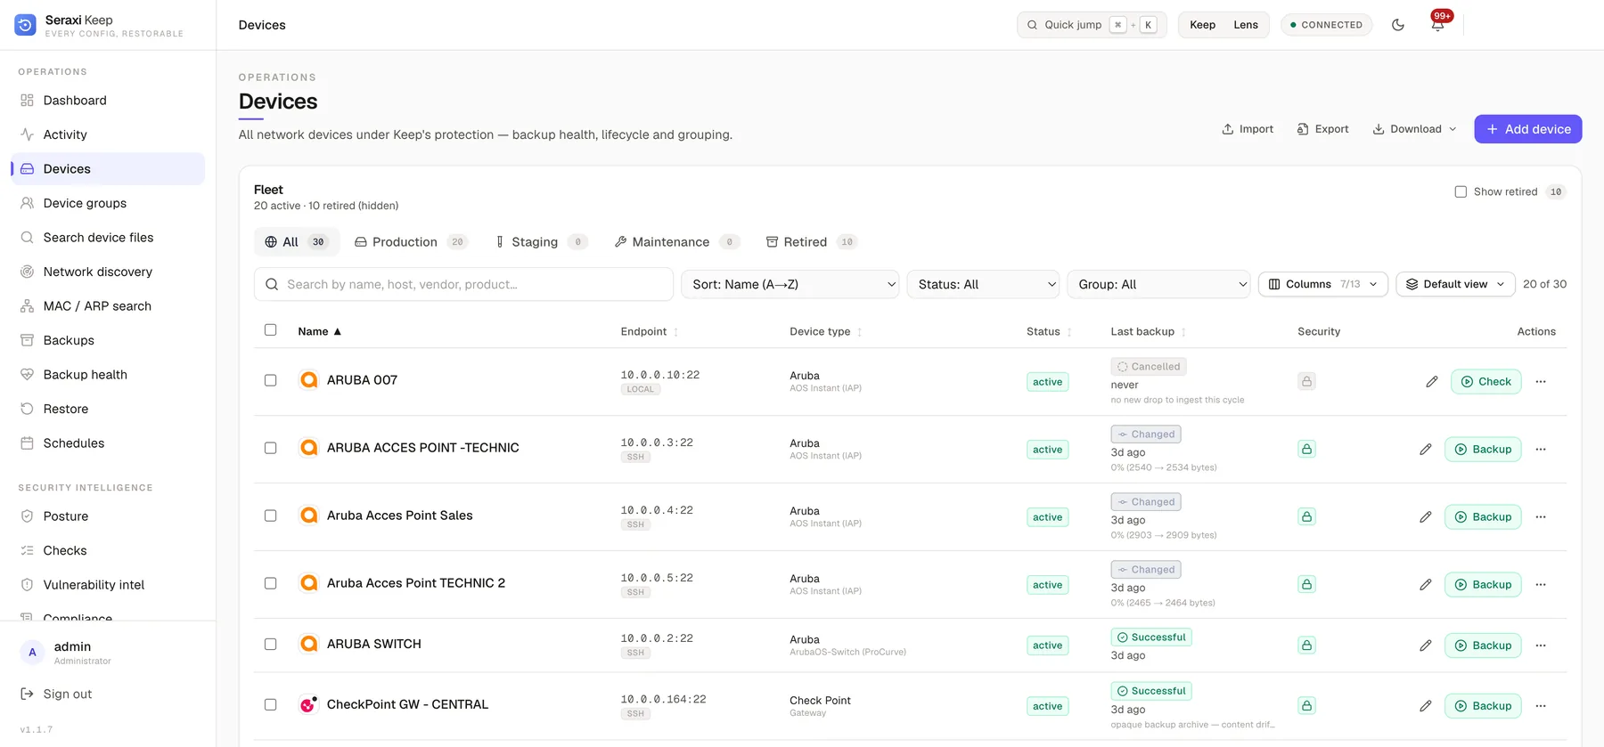Open more actions for ARUBA ACCES POINT -TECHNIC

(x=1541, y=450)
